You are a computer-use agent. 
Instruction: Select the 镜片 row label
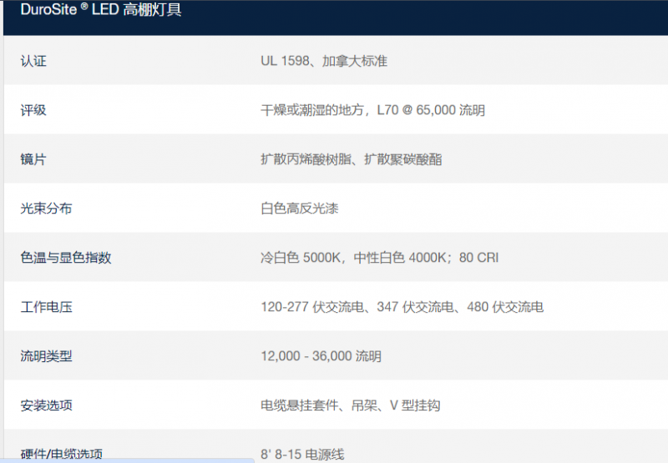[33, 159]
